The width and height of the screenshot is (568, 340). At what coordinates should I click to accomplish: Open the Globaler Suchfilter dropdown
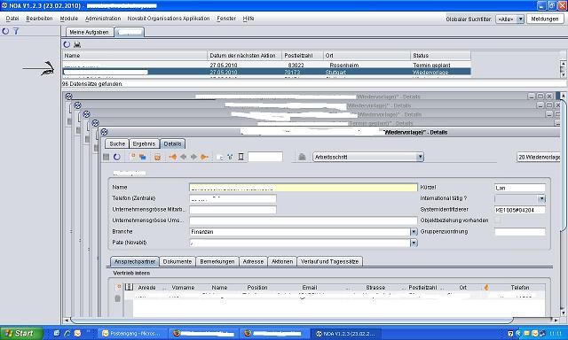click(x=520, y=19)
